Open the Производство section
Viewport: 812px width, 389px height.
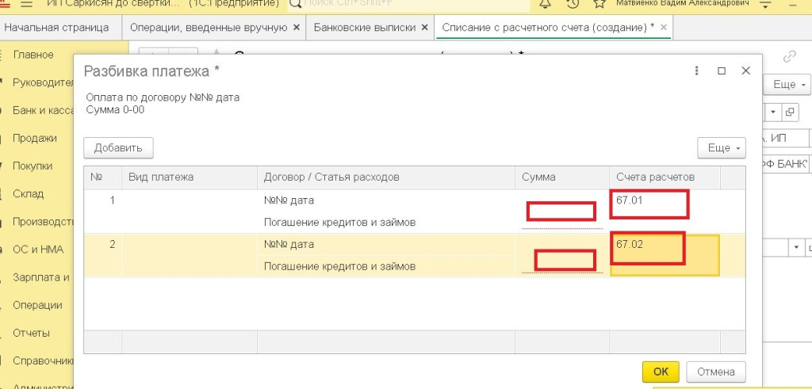44,222
